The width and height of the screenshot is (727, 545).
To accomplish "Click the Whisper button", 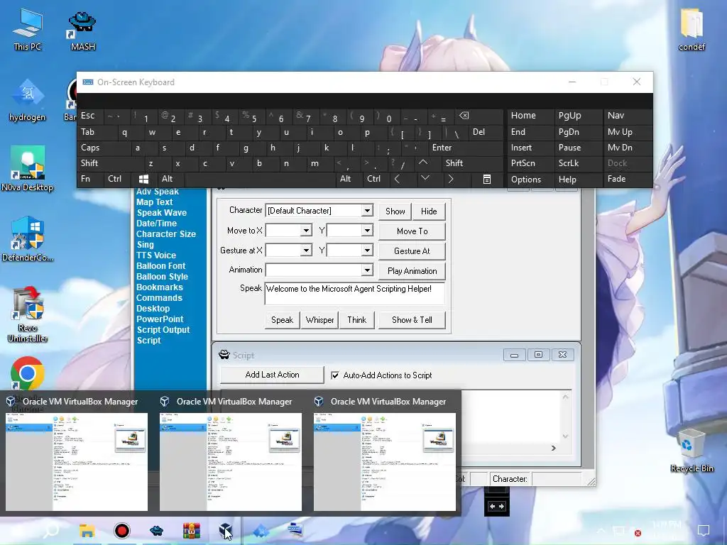I will pyautogui.click(x=320, y=320).
